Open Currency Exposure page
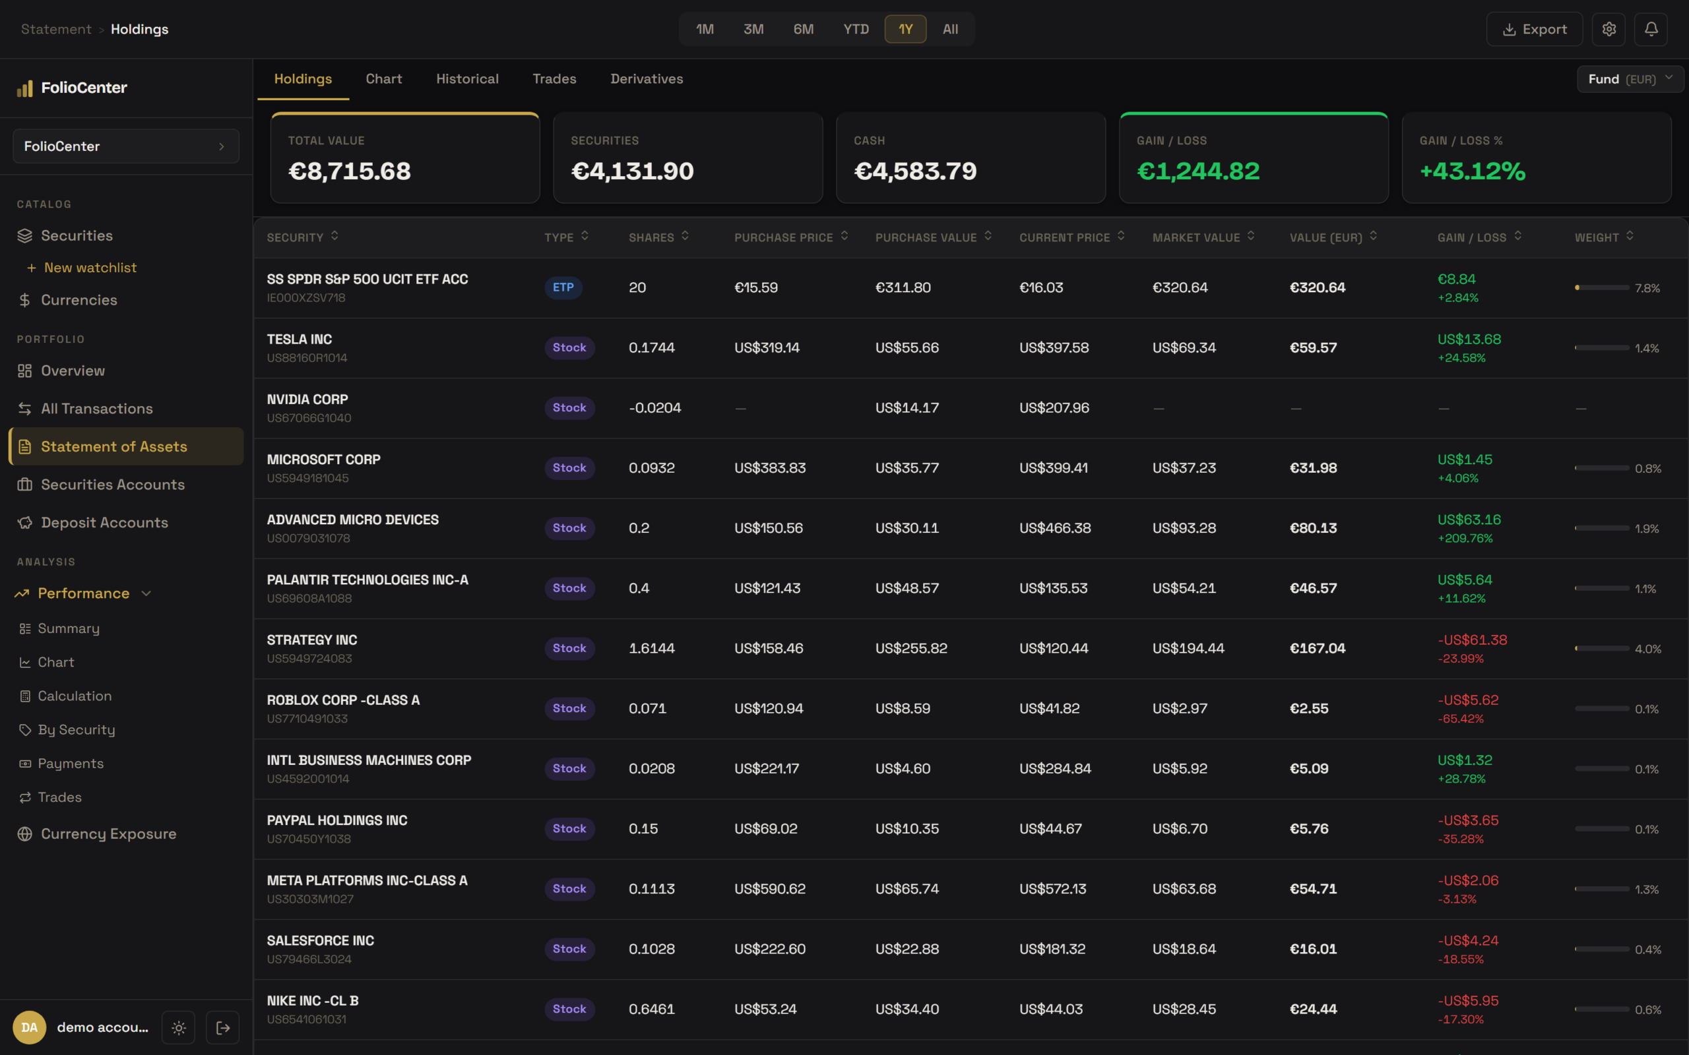Screen dimensions: 1689x1055 click(126, 834)
